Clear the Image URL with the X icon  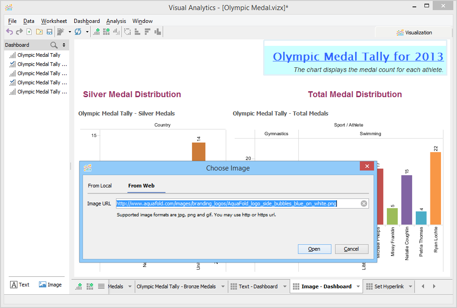364,203
